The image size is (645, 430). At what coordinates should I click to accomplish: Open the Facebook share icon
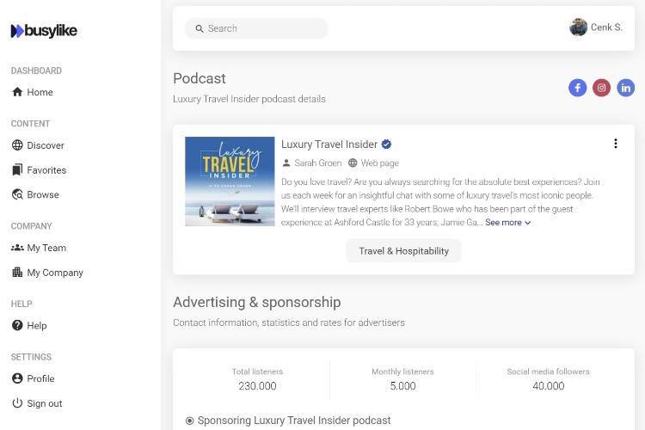pos(578,88)
